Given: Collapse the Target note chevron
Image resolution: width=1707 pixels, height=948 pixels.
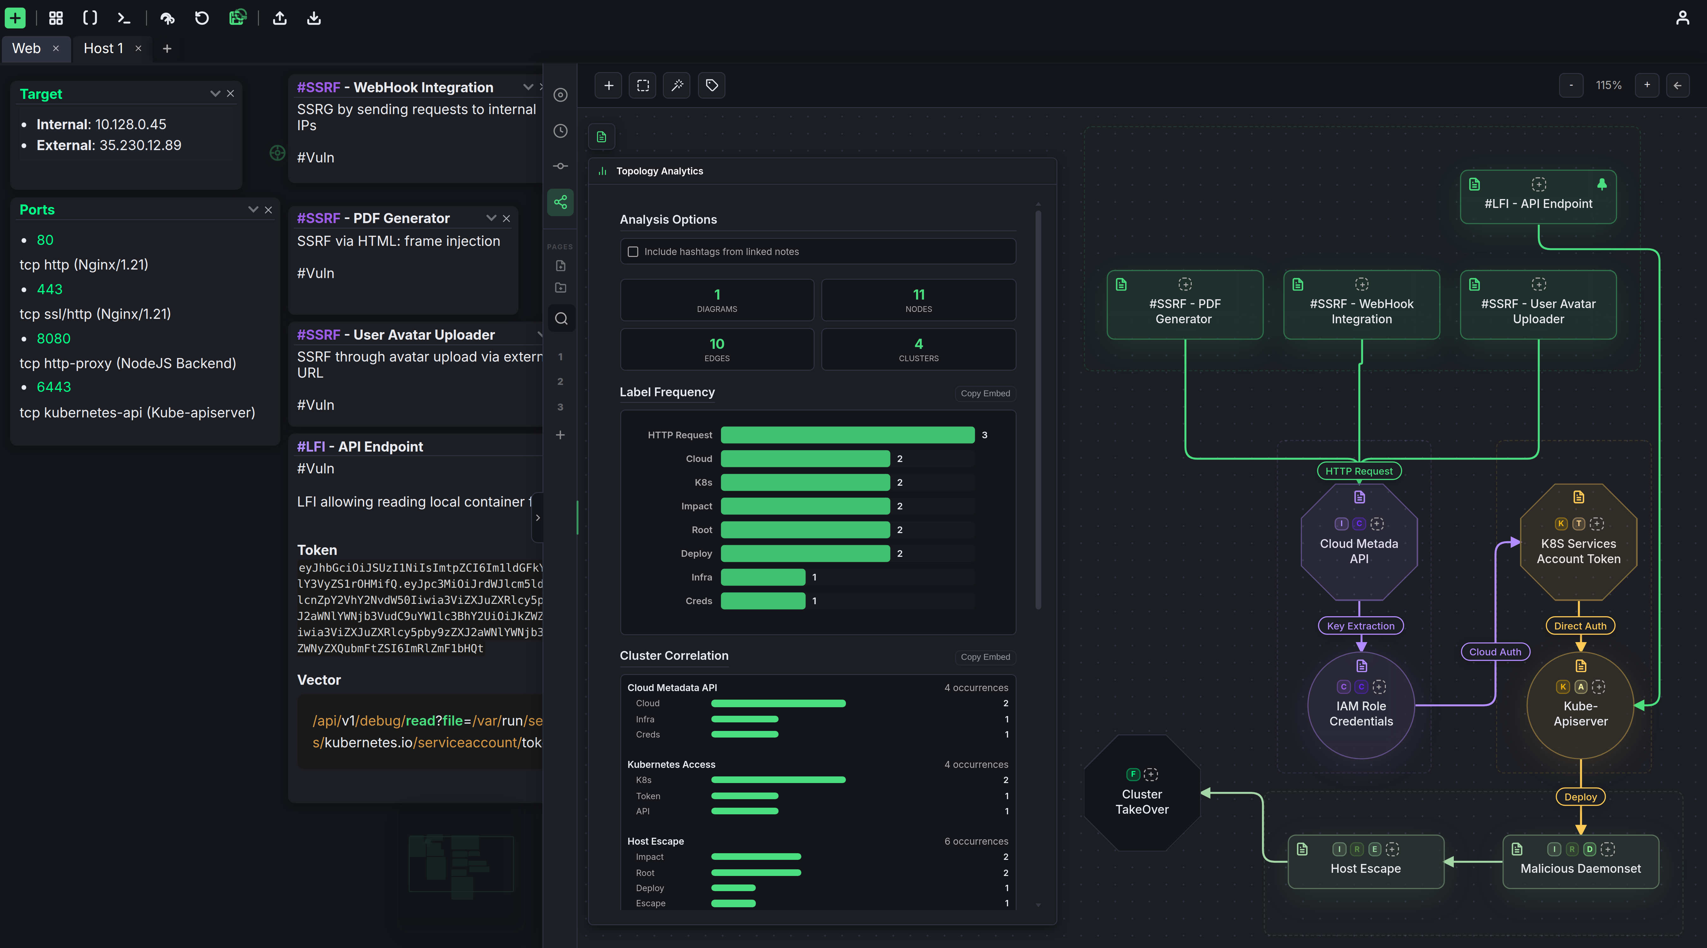Looking at the screenshot, I should coord(215,94).
